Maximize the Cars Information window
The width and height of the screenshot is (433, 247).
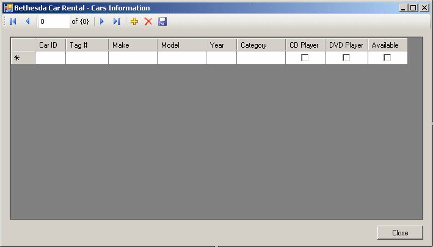[x=413, y=8]
